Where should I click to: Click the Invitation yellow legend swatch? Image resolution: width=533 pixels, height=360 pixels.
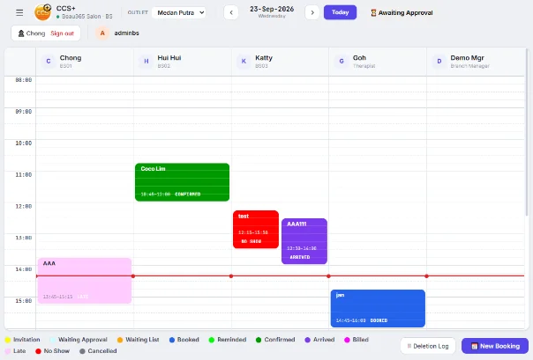tap(8, 340)
